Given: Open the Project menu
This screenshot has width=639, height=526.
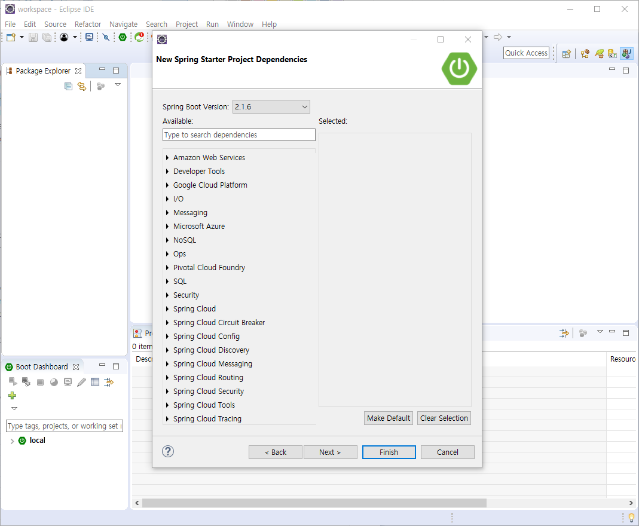Looking at the screenshot, I should (186, 25).
